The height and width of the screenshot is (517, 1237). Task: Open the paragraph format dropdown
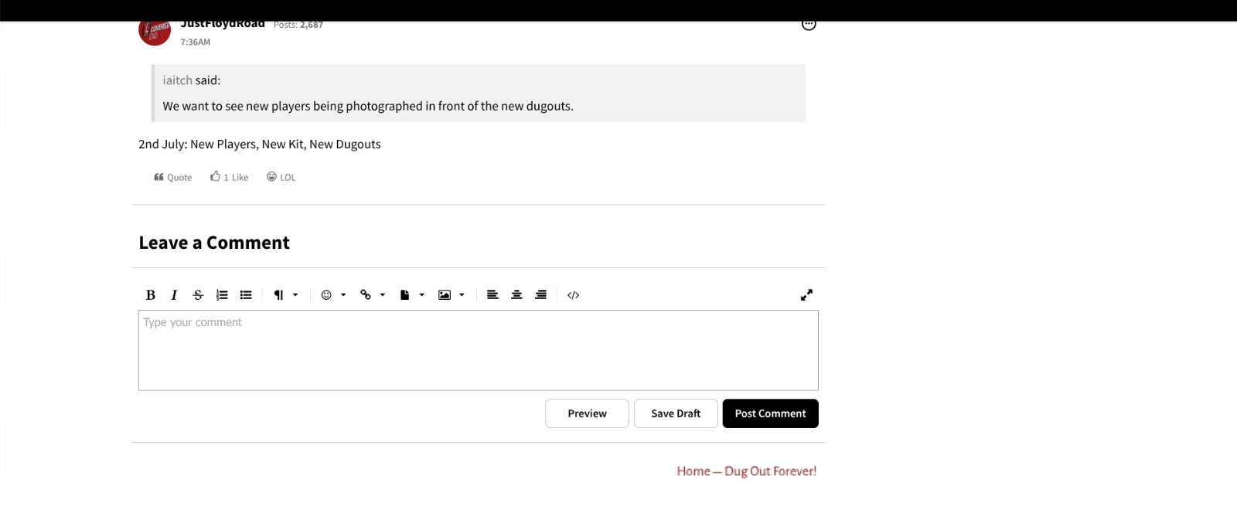click(285, 295)
